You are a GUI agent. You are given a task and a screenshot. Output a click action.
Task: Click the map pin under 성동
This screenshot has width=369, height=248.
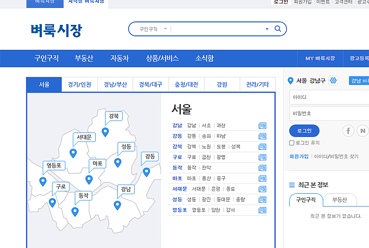[x=118, y=163]
